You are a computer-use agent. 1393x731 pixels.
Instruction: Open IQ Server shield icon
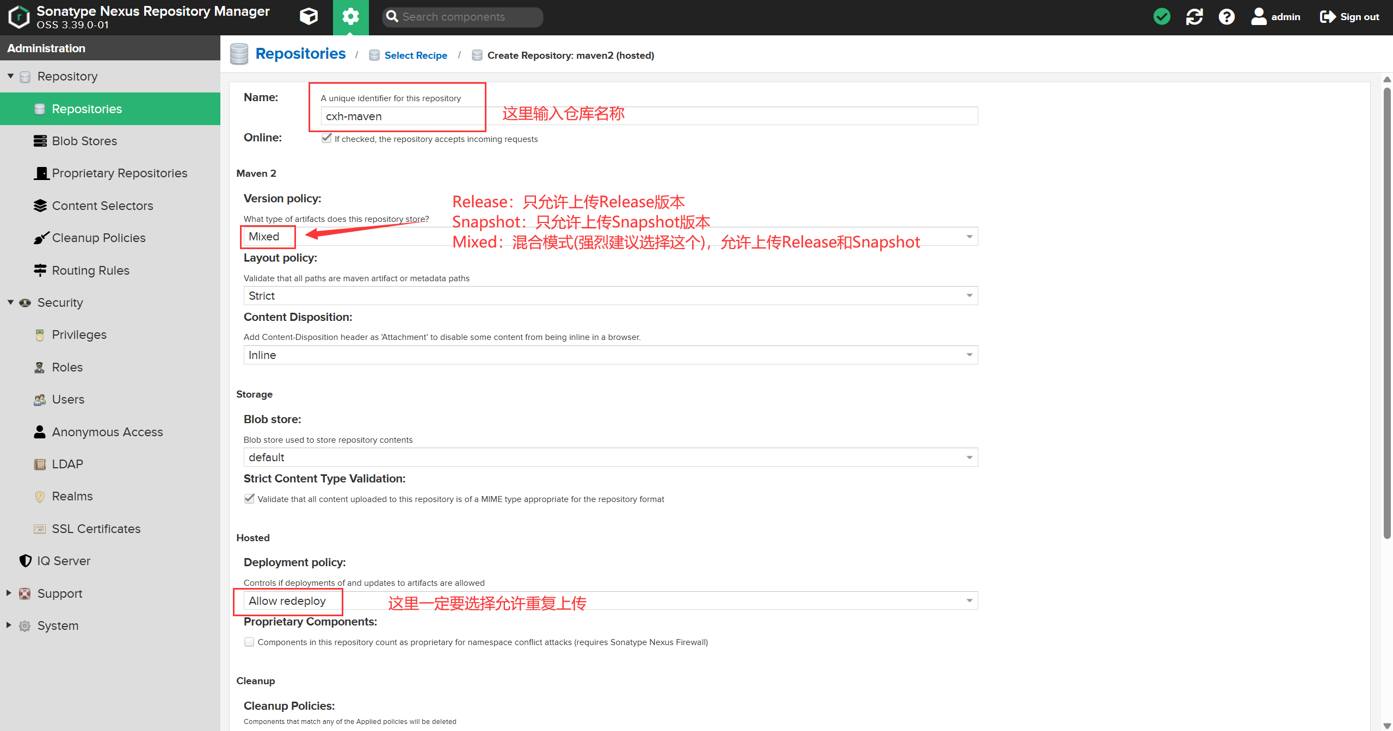[x=25, y=561]
